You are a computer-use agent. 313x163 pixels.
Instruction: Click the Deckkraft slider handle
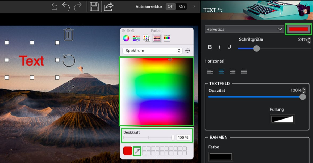(173, 137)
